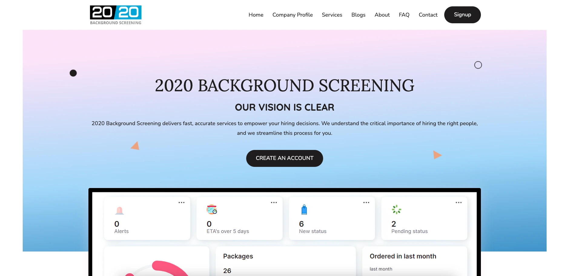Click the 'Ordered in last month' heading
This screenshot has width=569, height=276.
click(x=403, y=256)
